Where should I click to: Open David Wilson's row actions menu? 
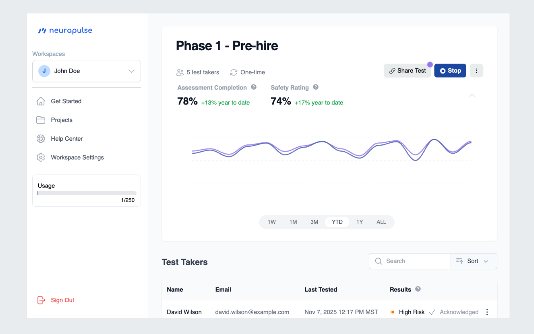click(x=487, y=312)
